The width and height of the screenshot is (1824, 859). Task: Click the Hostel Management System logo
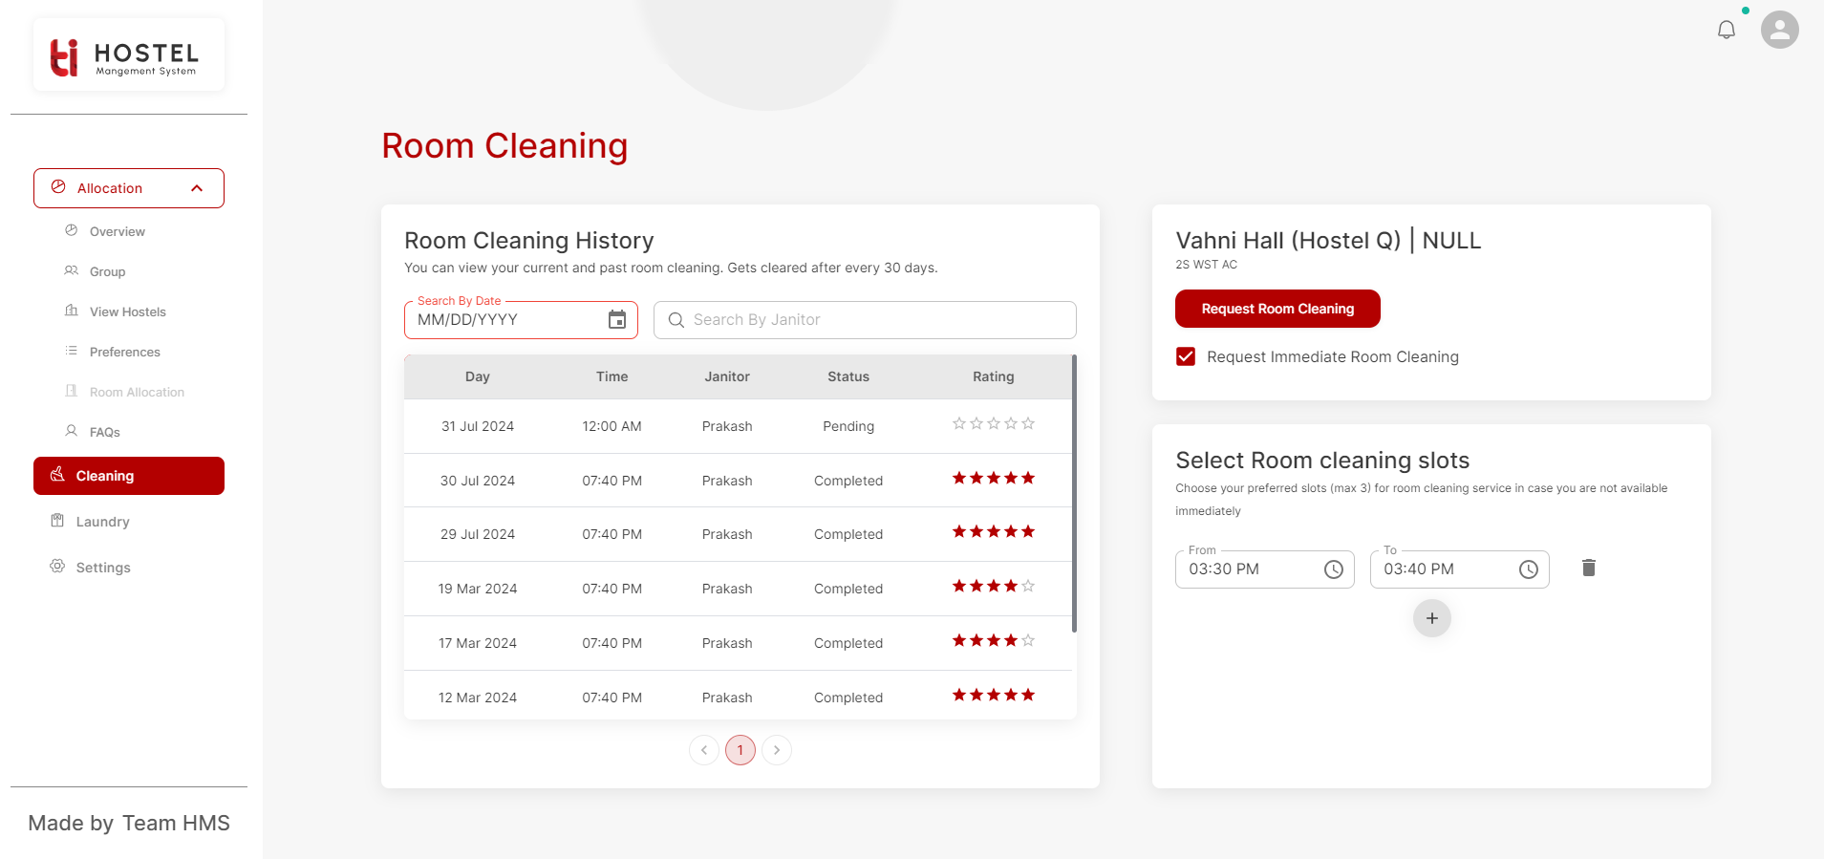(x=129, y=56)
